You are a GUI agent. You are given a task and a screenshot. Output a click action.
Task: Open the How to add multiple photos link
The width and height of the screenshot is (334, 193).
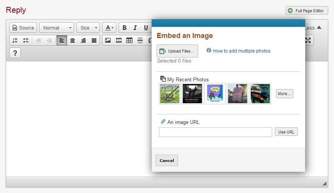click(x=241, y=51)
